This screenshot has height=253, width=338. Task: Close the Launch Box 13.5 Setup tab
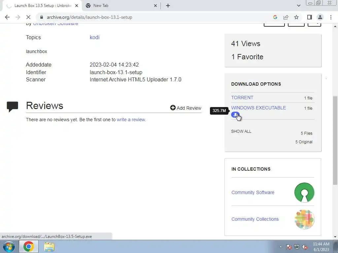[77, 6]
